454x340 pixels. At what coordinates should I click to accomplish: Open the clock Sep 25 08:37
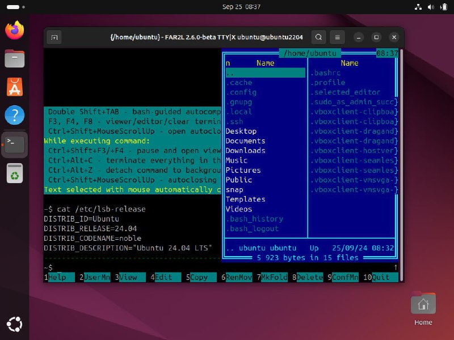tap(241, 7)
